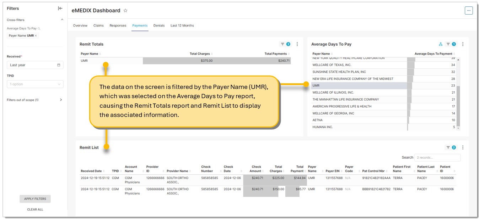
Task: Open the Average Days To Pay kebab menu
Action: 463,44
